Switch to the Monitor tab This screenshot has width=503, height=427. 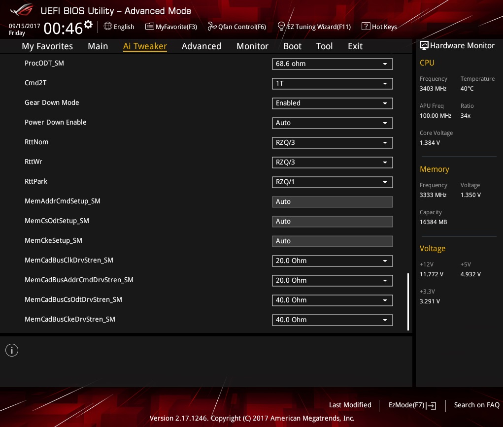tap(252, 46)
